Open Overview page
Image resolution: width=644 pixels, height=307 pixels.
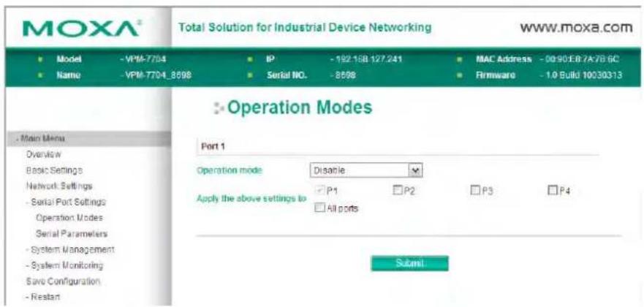(x=44, y=154)
